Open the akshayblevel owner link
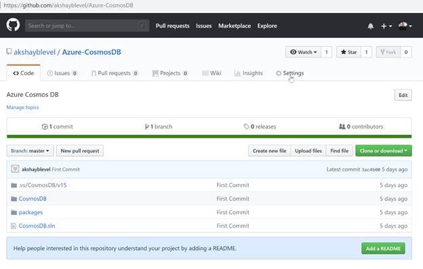This screenshot has height=269, width=423. point(35,52)
